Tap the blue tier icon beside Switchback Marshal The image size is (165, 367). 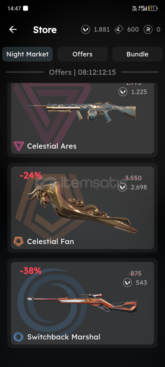click(18, 337)
